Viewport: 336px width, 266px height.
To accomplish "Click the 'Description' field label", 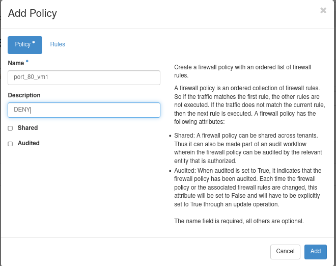I will (x=24, y=95).
